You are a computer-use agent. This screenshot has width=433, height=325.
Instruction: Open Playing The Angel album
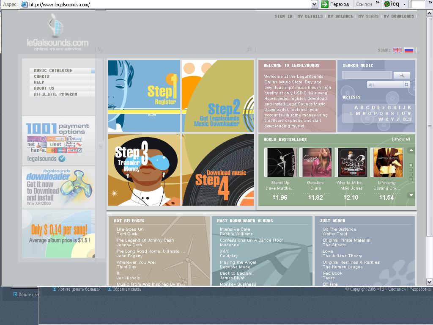click(x=238, y=262)
